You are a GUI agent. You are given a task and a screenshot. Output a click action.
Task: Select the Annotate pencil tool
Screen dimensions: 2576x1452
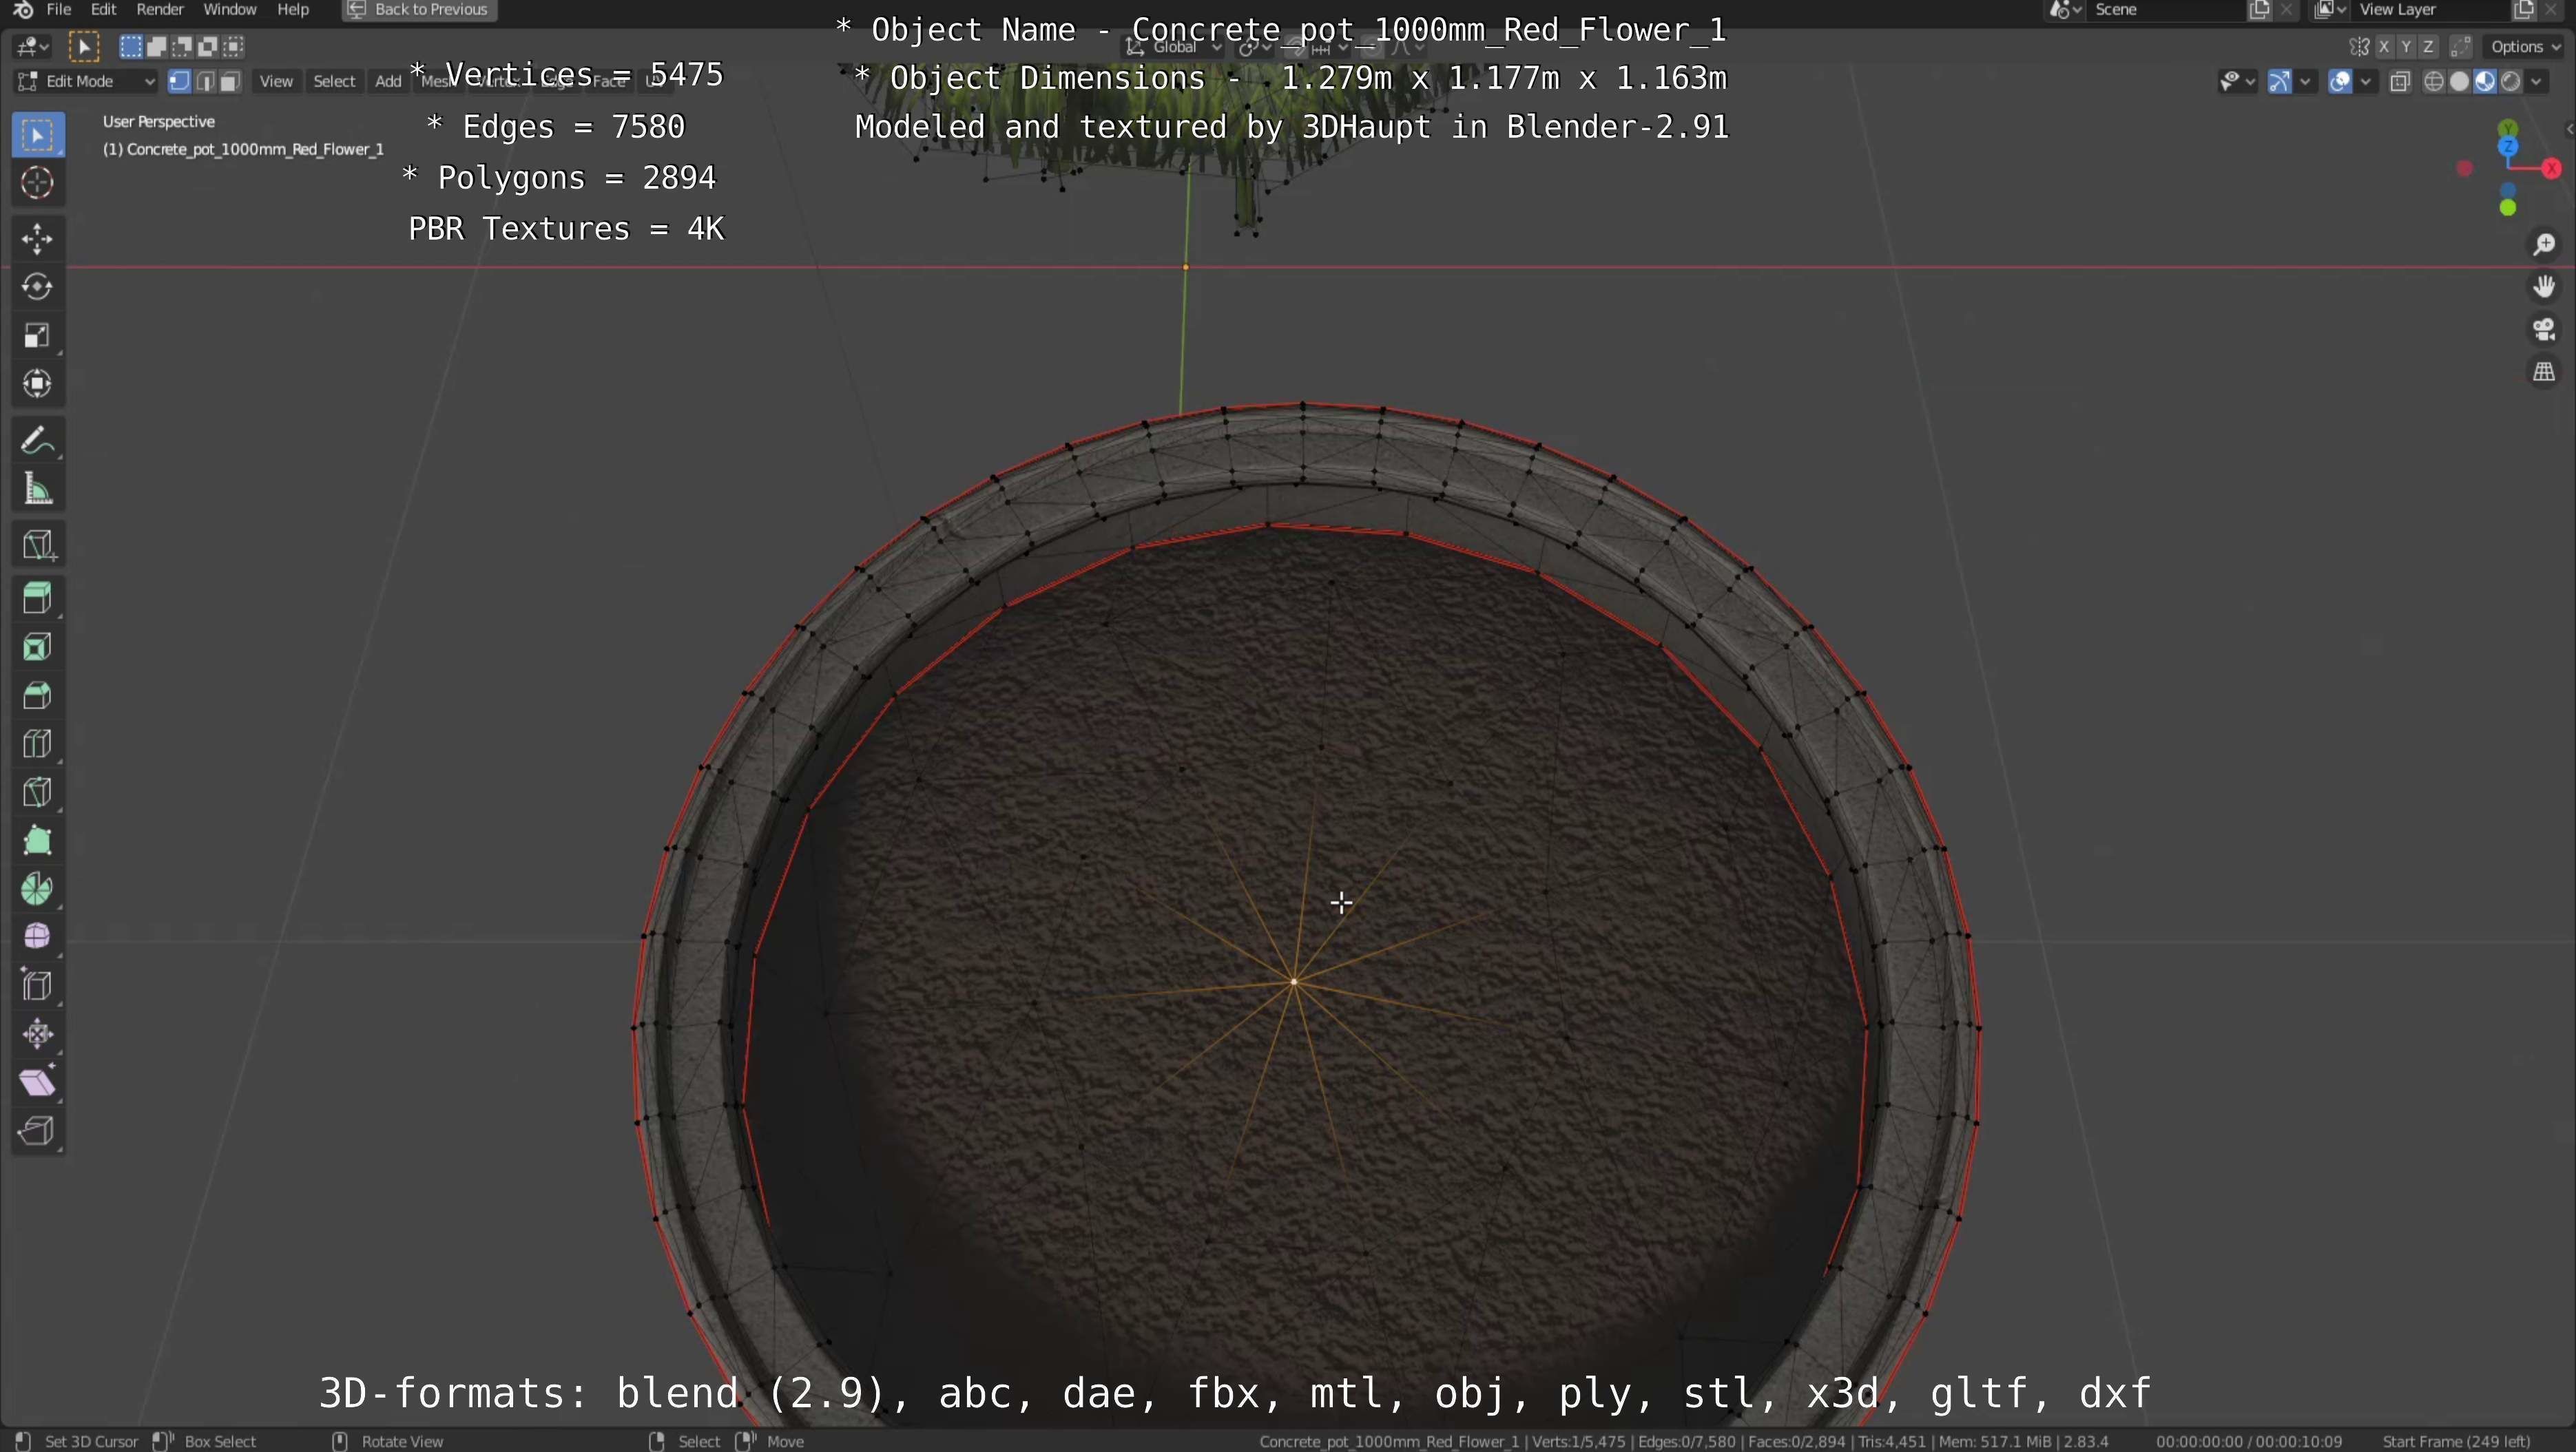(38, 440)
